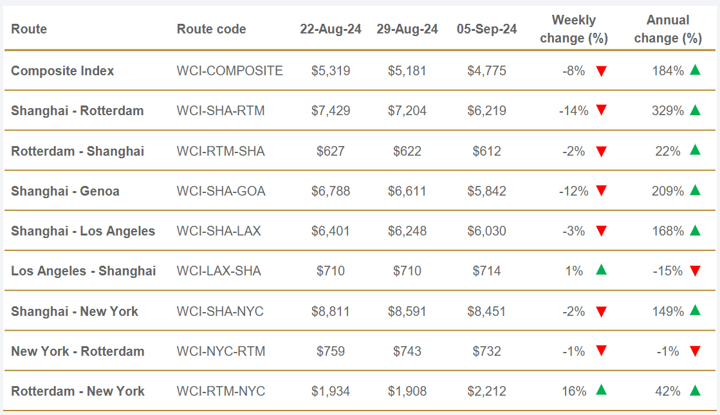Click the Annual change (%) header
The image size is (720, 415).
coord(668,29)
